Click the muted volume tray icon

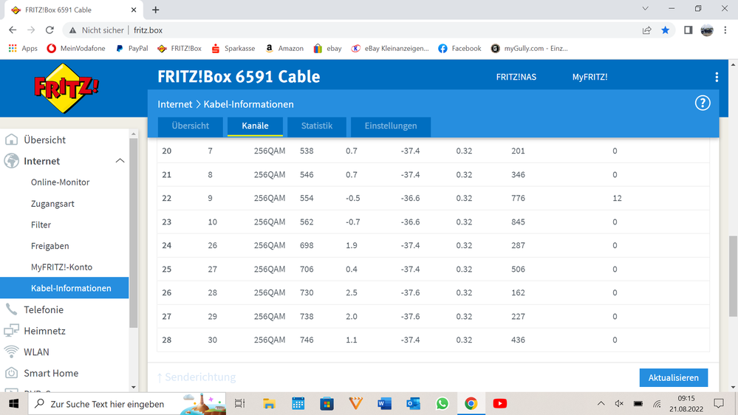coord(619,404)
